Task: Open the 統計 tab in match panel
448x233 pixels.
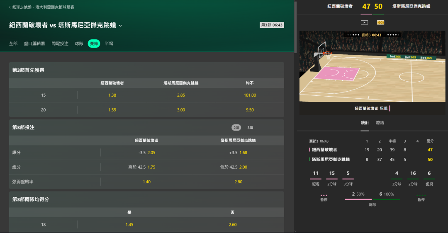Action: tap(365, 123)
